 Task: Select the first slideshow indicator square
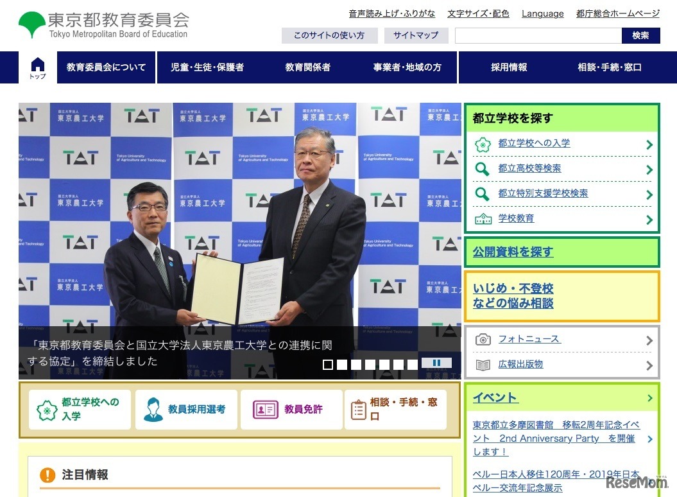point(328,365)
